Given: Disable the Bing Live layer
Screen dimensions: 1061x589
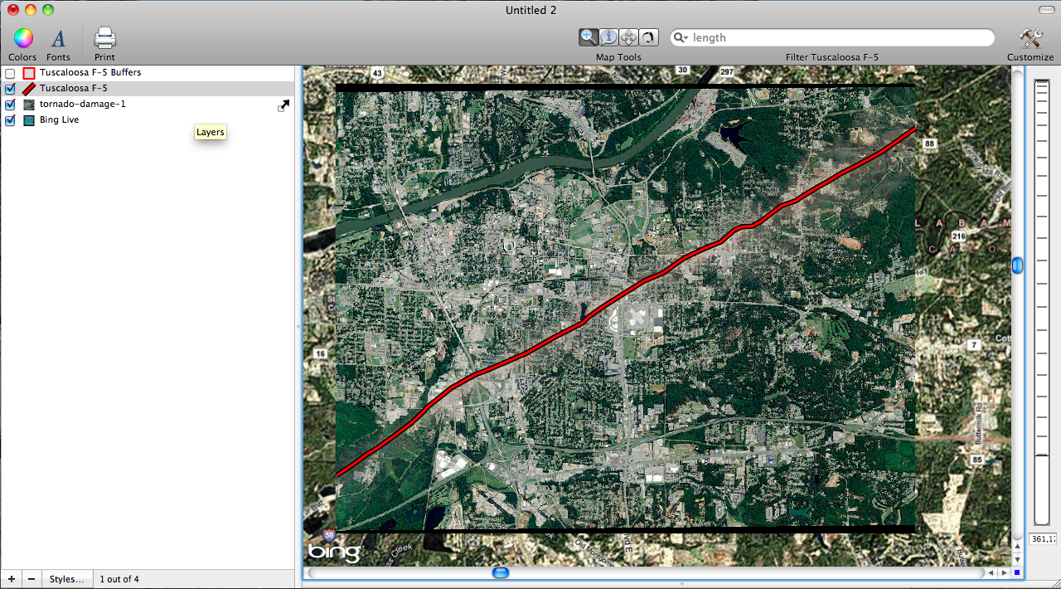Looking at the screenshot, I should (x=9, y=119).
